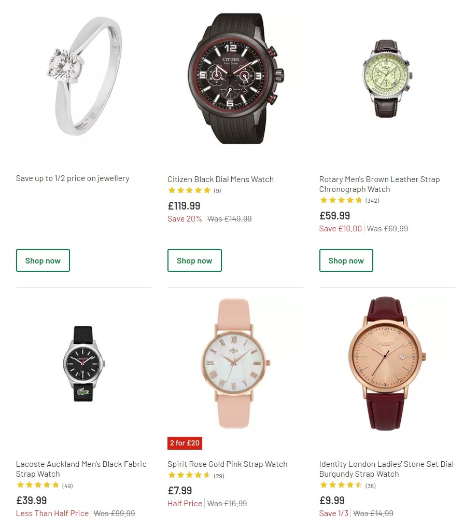Open the Spirit Rose Gold Pink Strap Watch
The width and height of the screenshot is (464, 527).
pos(227,464)
